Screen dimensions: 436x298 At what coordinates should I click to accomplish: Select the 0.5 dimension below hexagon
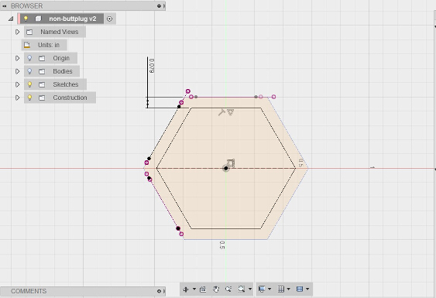[x=222, y=245]
